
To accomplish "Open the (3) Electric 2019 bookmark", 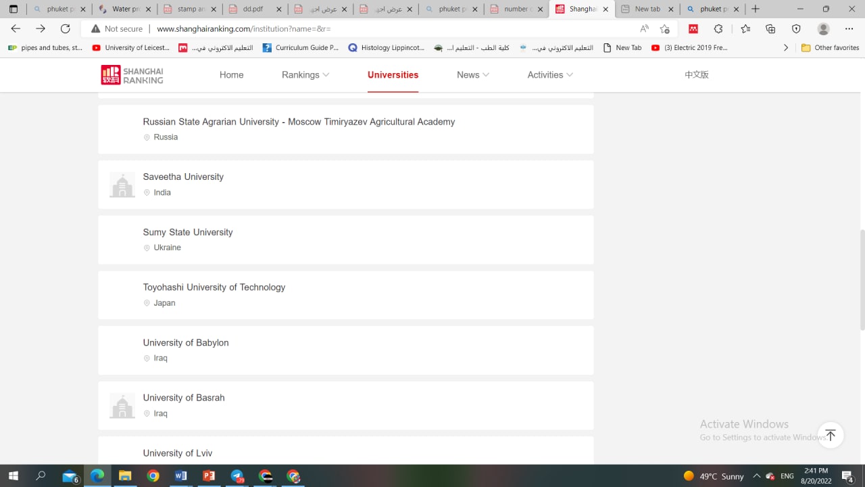I will 690,48.
